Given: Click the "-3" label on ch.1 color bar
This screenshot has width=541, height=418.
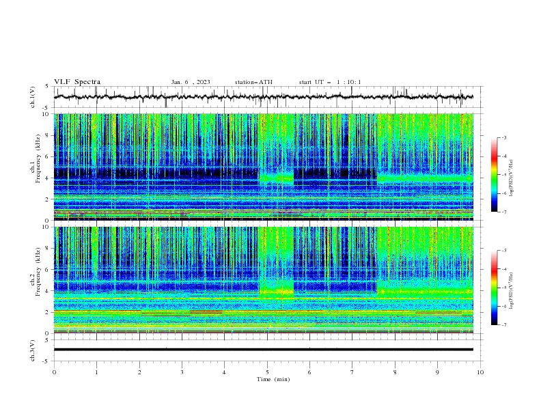Looking at the screenshot, I should (503, 137).
